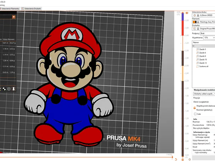Click the 29,27 g value in legend
215x161 pixels.
click(12, 43)
